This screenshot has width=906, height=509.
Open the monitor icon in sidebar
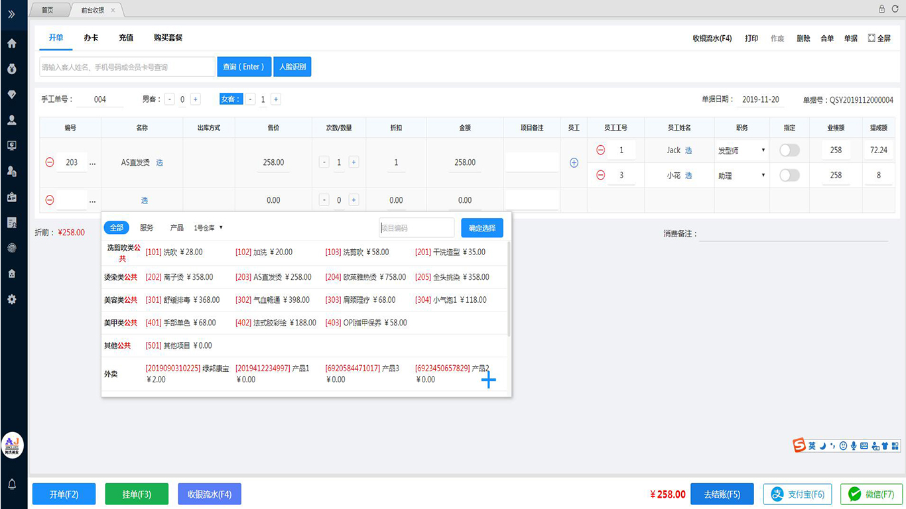click(12, 146)
